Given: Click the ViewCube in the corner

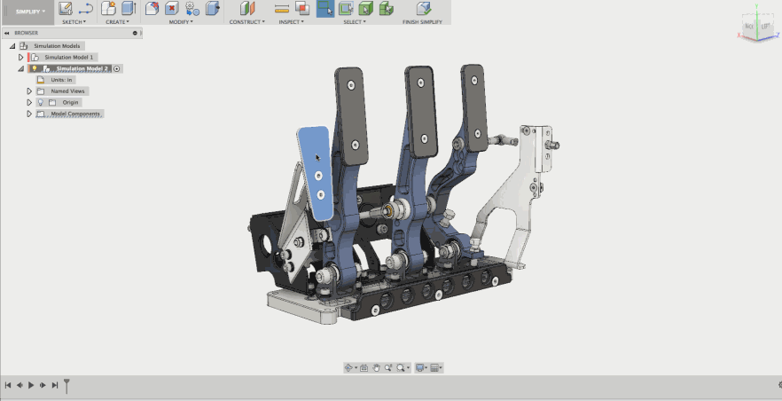Looking at the screenshot, I should tap(759, 26).
